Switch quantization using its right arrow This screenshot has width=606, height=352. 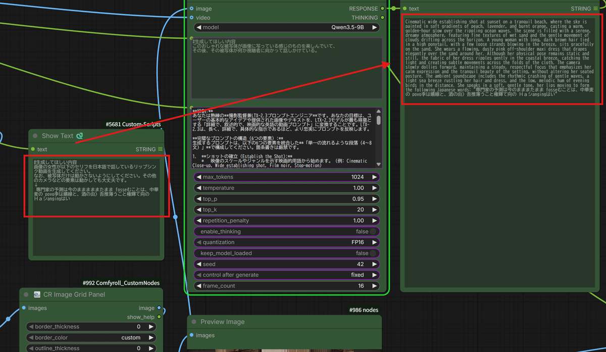(375, 242)
